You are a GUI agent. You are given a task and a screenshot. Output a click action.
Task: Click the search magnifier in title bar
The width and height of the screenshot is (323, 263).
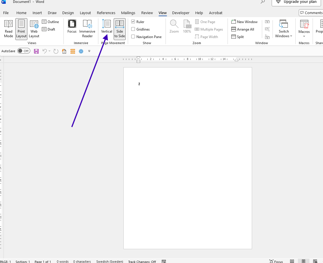263,2
